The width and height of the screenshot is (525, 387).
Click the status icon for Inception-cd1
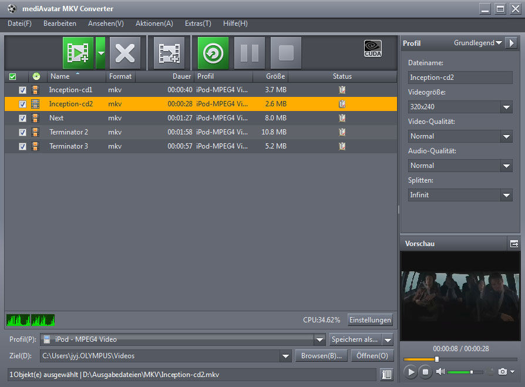[x=342, y=90]
